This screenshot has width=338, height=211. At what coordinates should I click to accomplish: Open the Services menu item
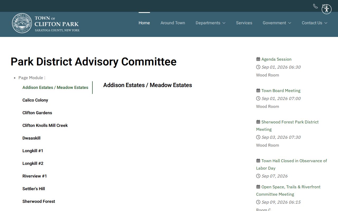[x=244, y=23]
